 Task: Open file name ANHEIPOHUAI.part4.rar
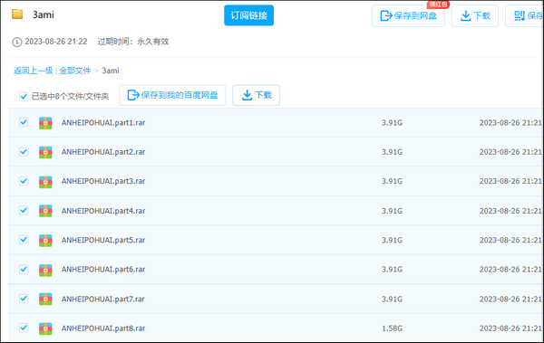[103, 211]
